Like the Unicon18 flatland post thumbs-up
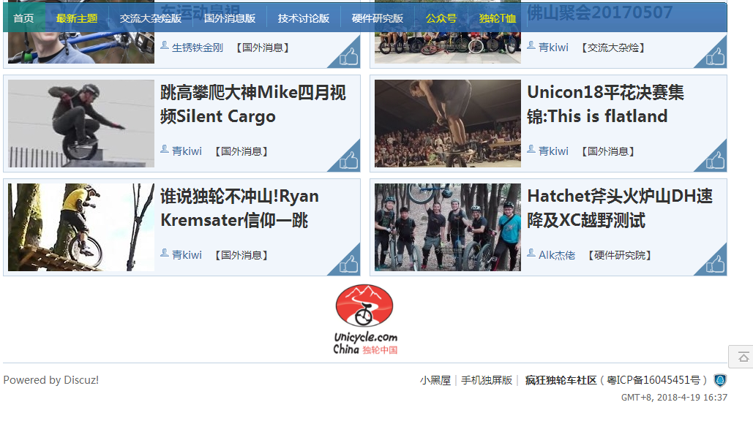The image size is (753, 432). point(715,161)
